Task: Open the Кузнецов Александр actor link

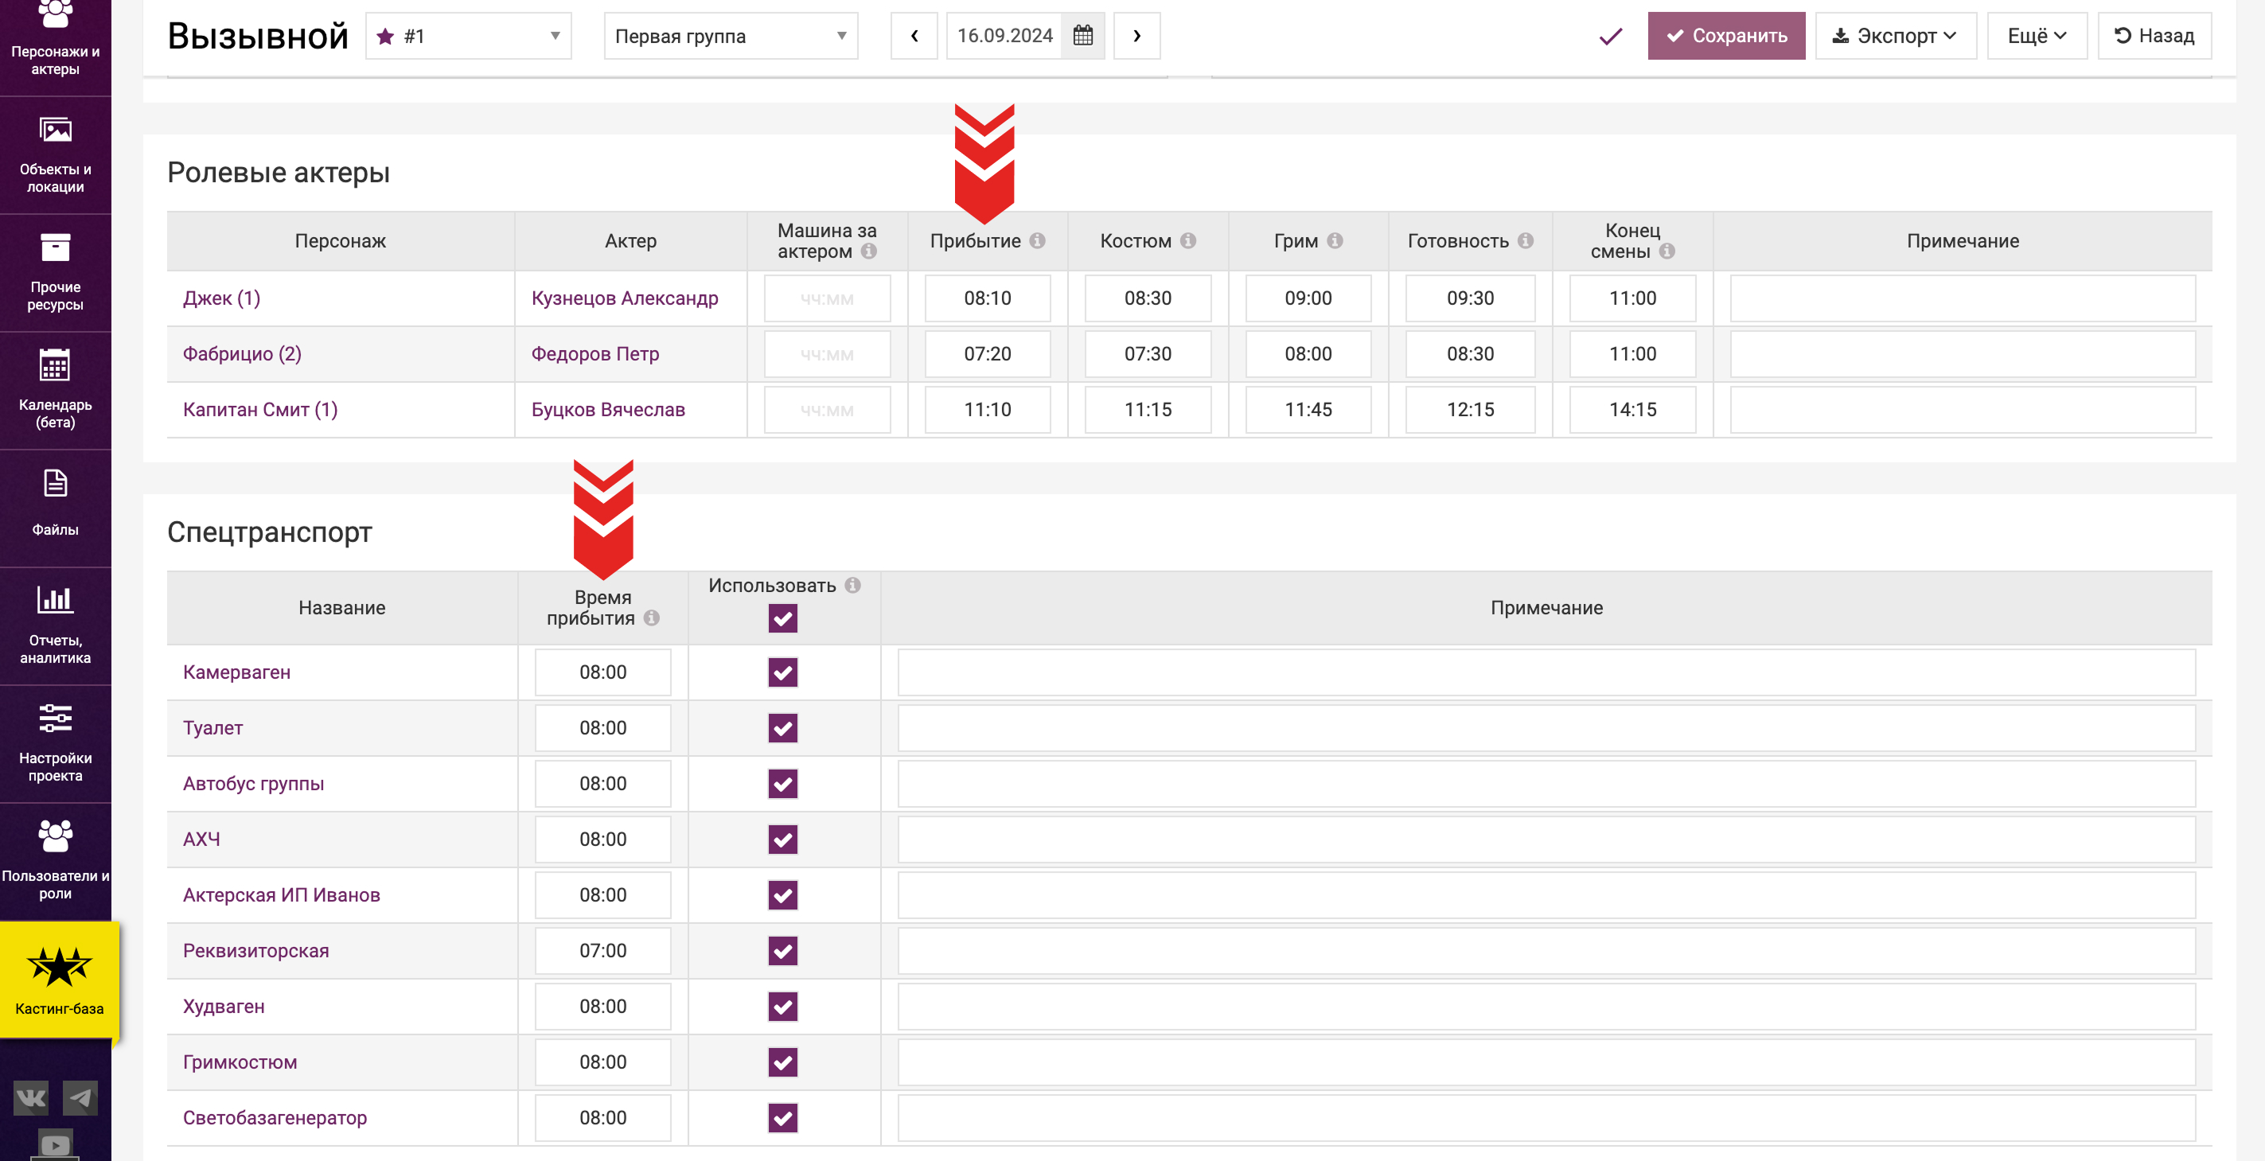Action: [624, 298]
